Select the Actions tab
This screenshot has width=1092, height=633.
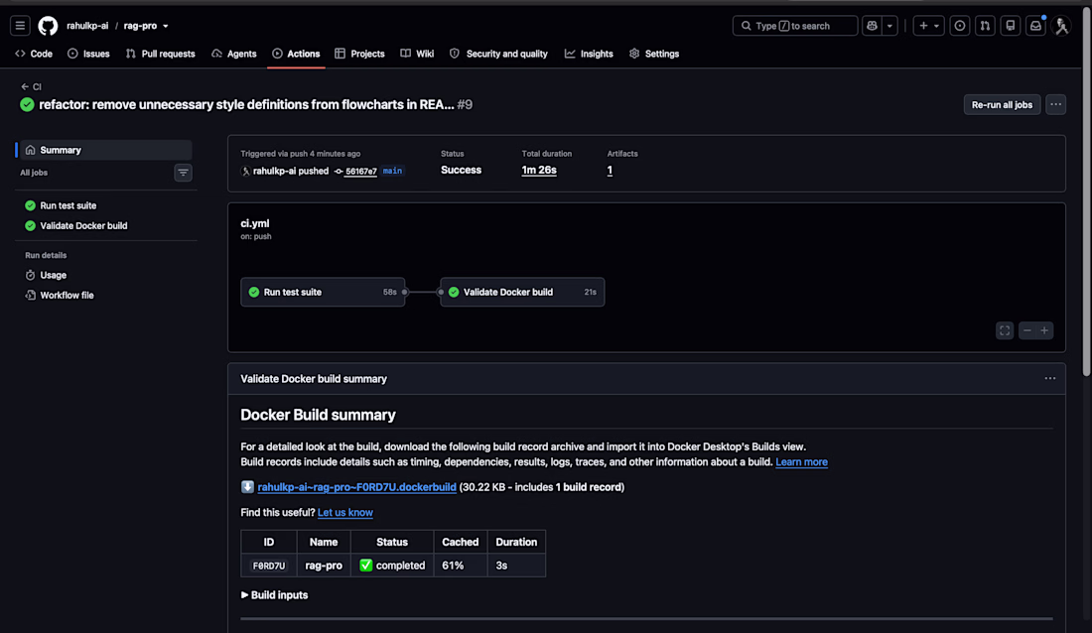point(296,54)
